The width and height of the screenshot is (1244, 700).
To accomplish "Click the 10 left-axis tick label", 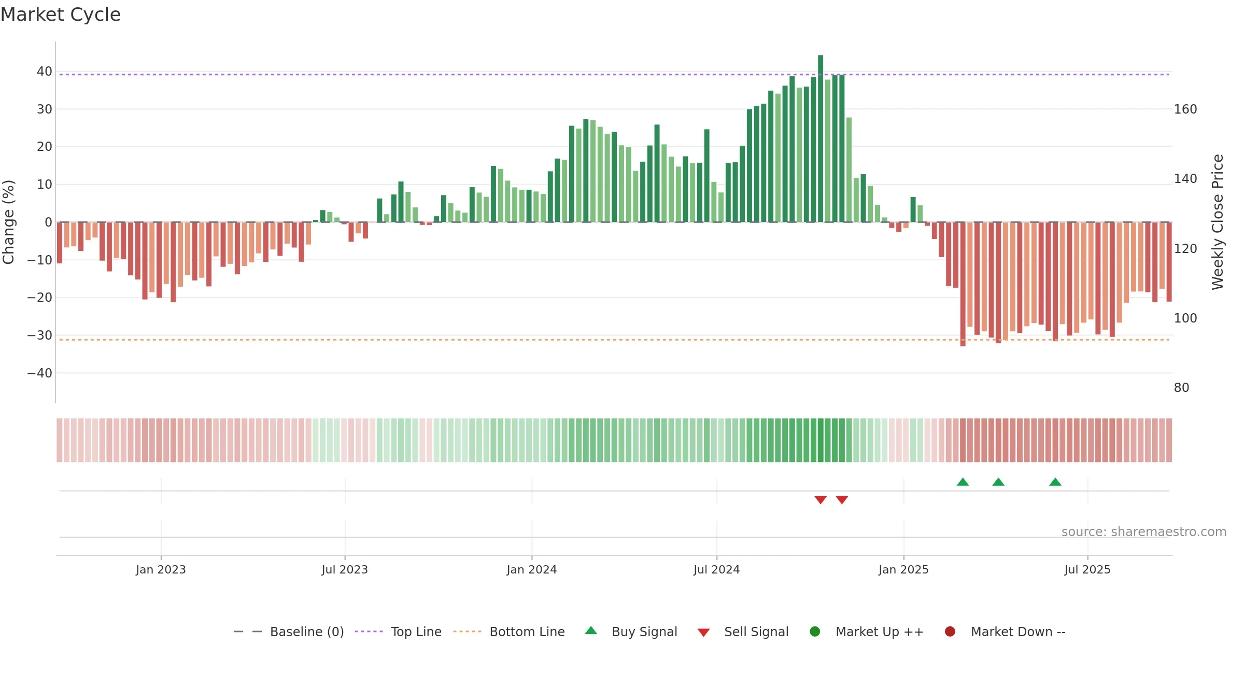I will (x=45, y=185).
